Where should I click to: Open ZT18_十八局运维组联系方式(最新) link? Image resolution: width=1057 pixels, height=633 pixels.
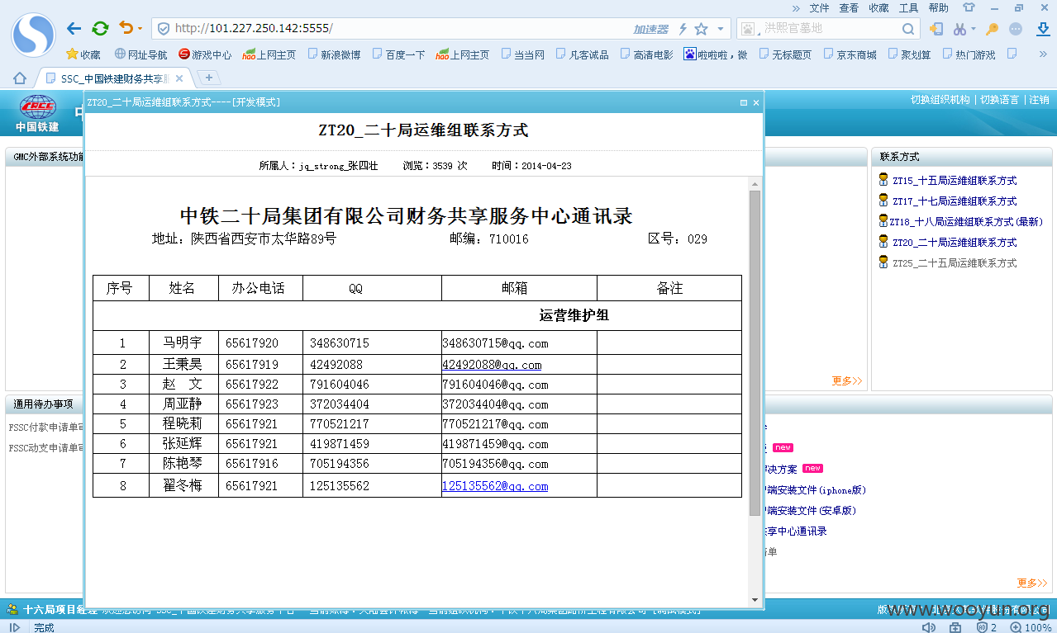(x=966, y=222)
